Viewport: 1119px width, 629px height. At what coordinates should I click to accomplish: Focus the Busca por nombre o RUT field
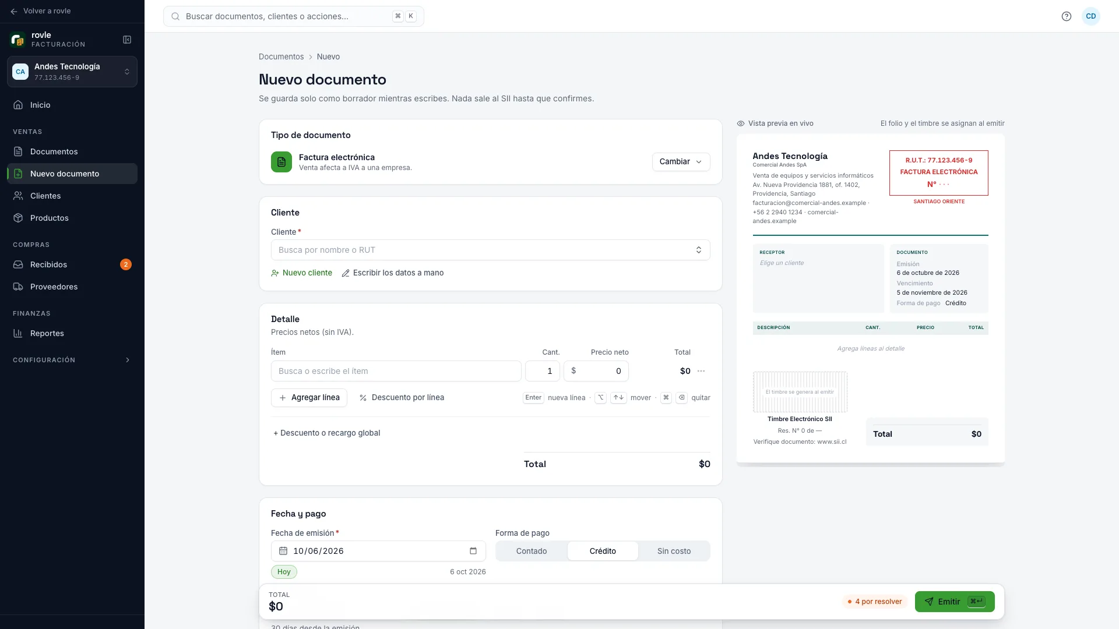[490, 250]
